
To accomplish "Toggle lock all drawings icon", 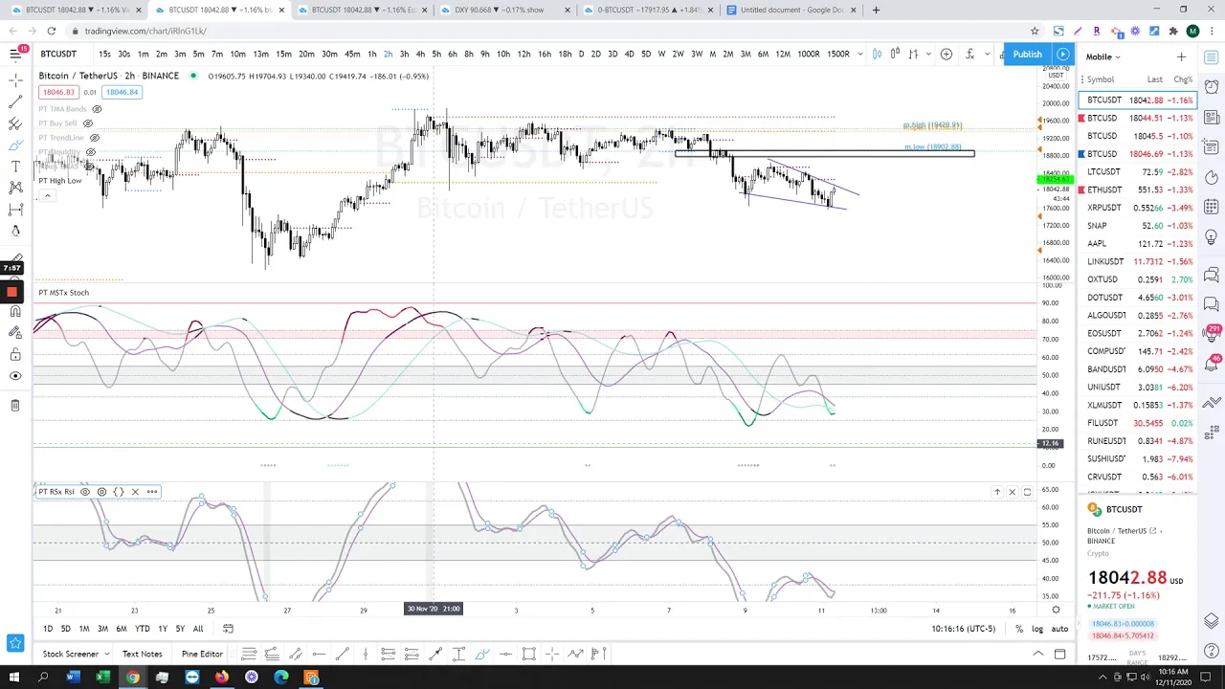I will (15, 354).
